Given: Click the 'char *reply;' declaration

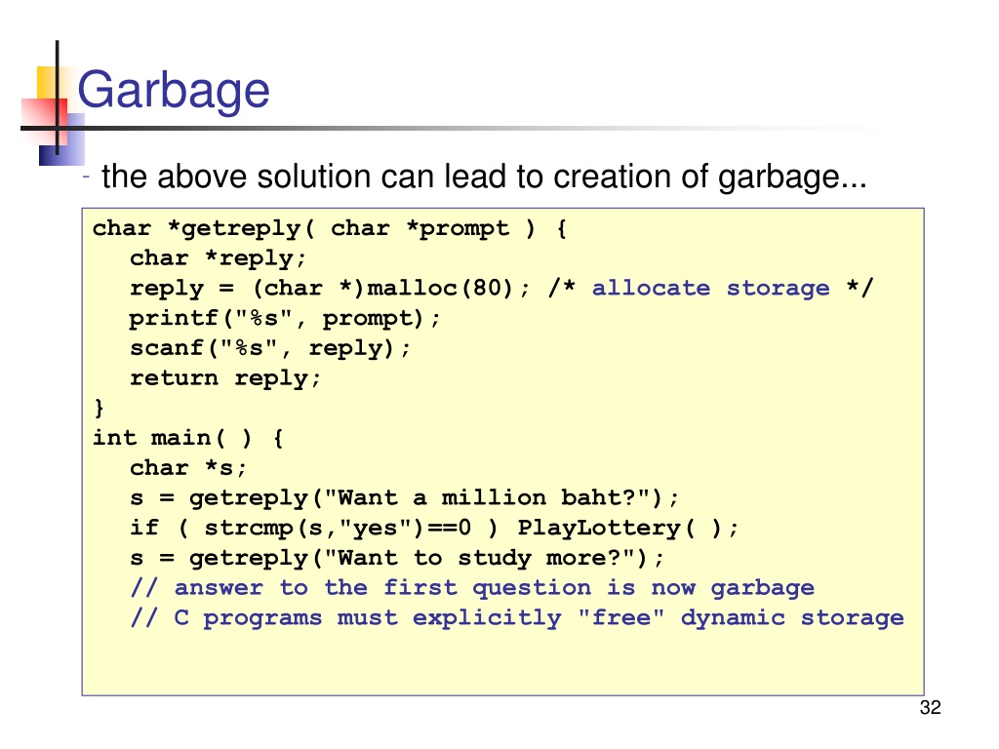Looking at the screenshot, I should [x=218, y=258].
